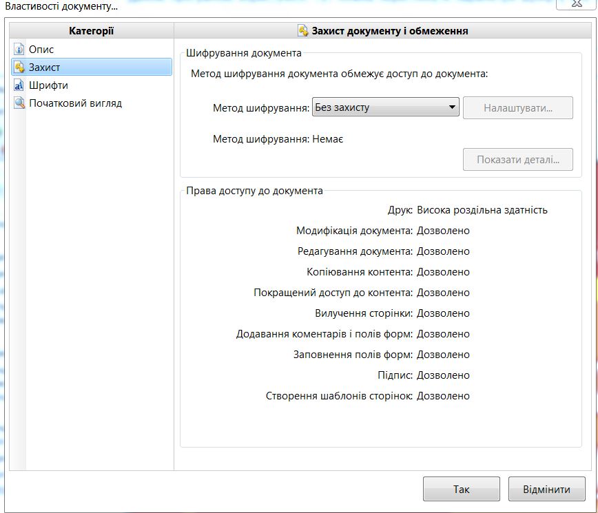Click the arrow of the Без захисту dropdown

point(452,107)
